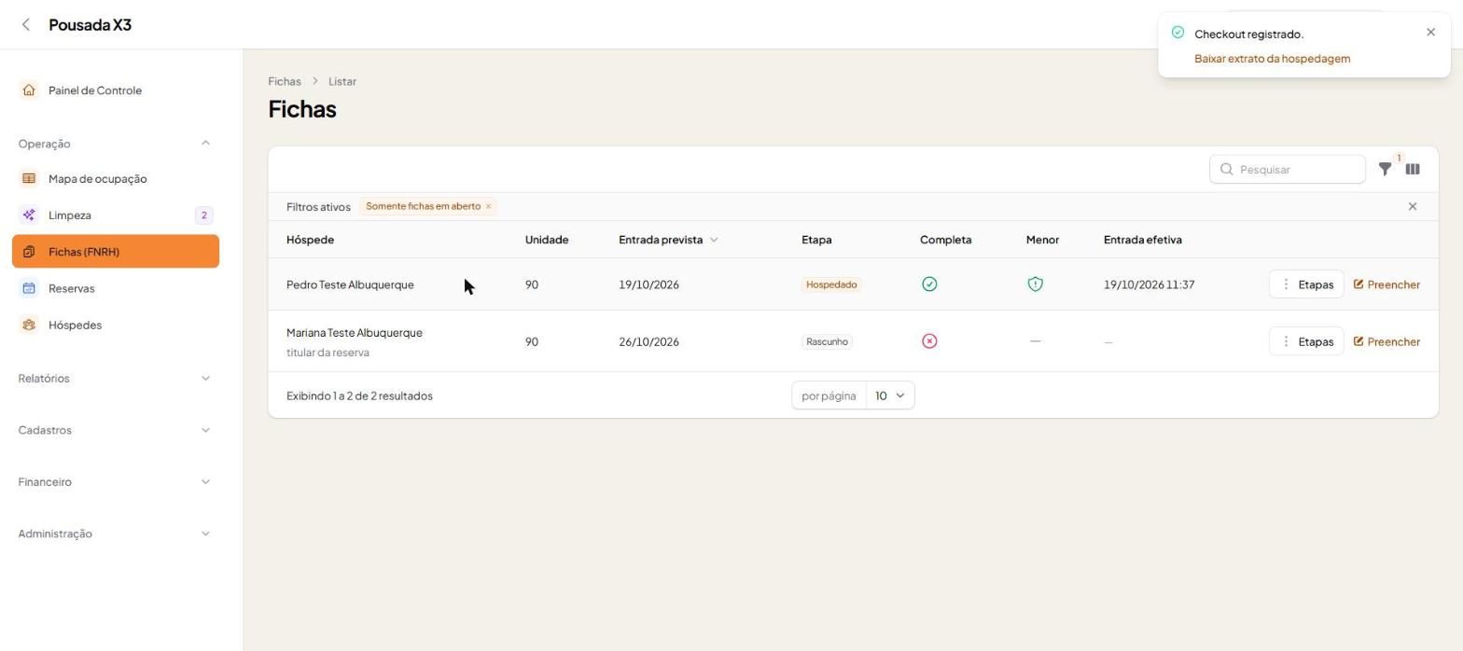The image size is (1463, 651).
Task: Open the per-page dropdown showing 10
Action: tap(890, 395)
